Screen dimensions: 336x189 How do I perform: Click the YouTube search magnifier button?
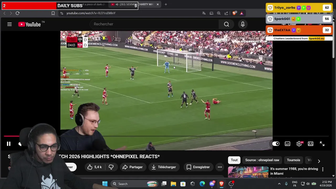tap(227, 24)
